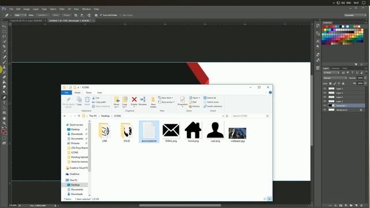
Task: Select the Pen tool in Photoshop toolbar
Action: [4, 98]
